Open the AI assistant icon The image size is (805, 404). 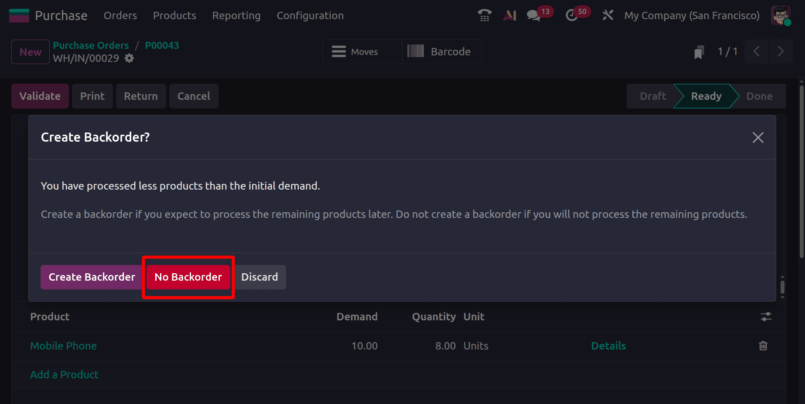[509, 15]
